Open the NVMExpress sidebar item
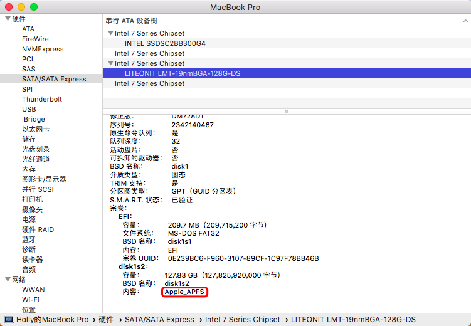Image resolution: width=471 pixels, height=326 pixels. coord(43,49)
